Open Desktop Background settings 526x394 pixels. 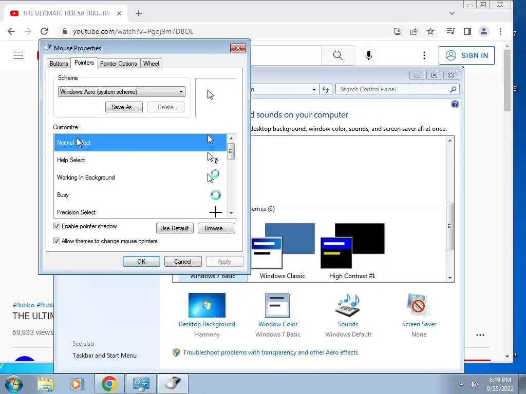coord(207,315)
